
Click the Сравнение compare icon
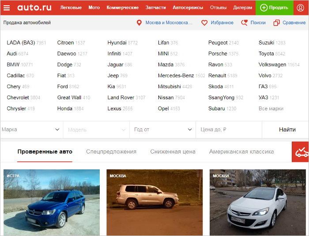pos(276,22)
